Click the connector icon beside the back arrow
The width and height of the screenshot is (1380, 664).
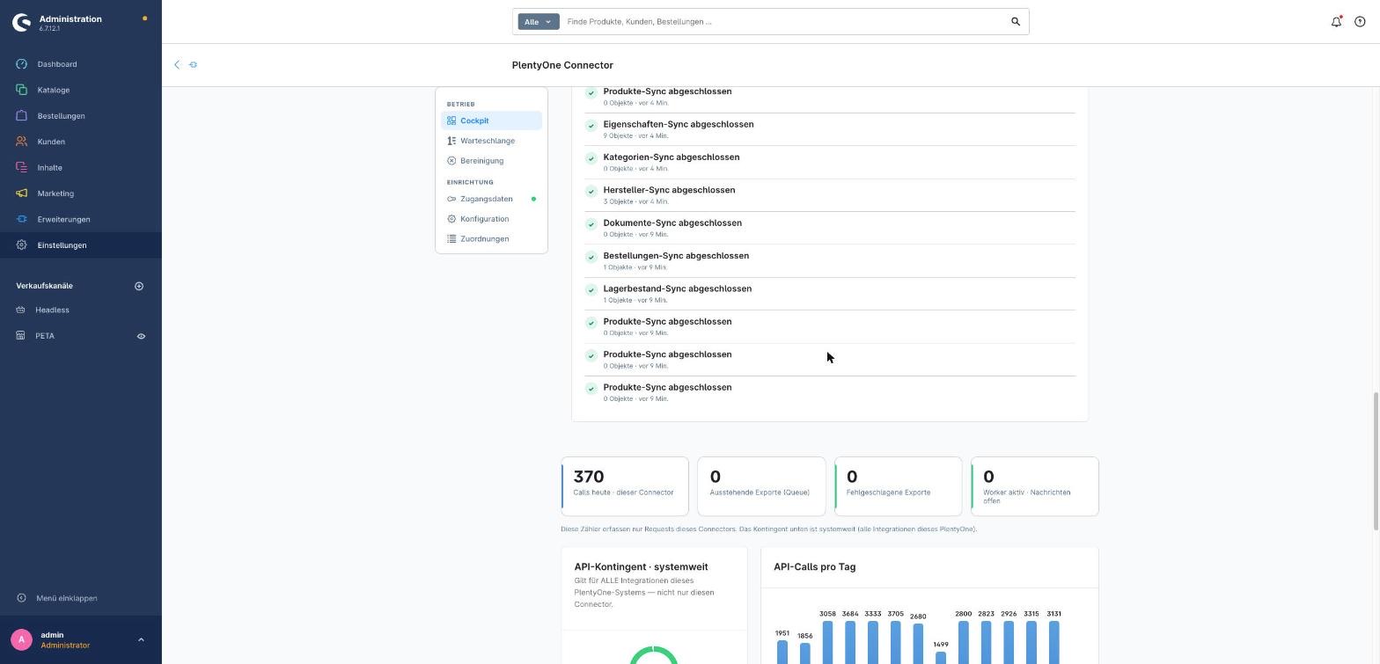coord(194,65)
